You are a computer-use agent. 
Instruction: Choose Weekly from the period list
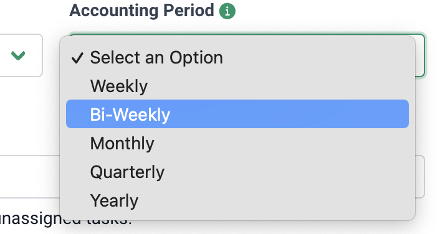pyautogui.click(x=237, y=86)
